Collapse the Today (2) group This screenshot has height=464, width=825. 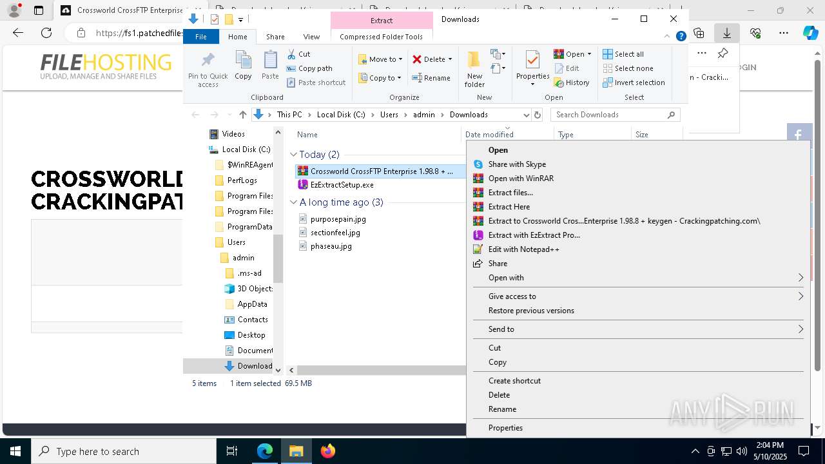click(293, 155)
